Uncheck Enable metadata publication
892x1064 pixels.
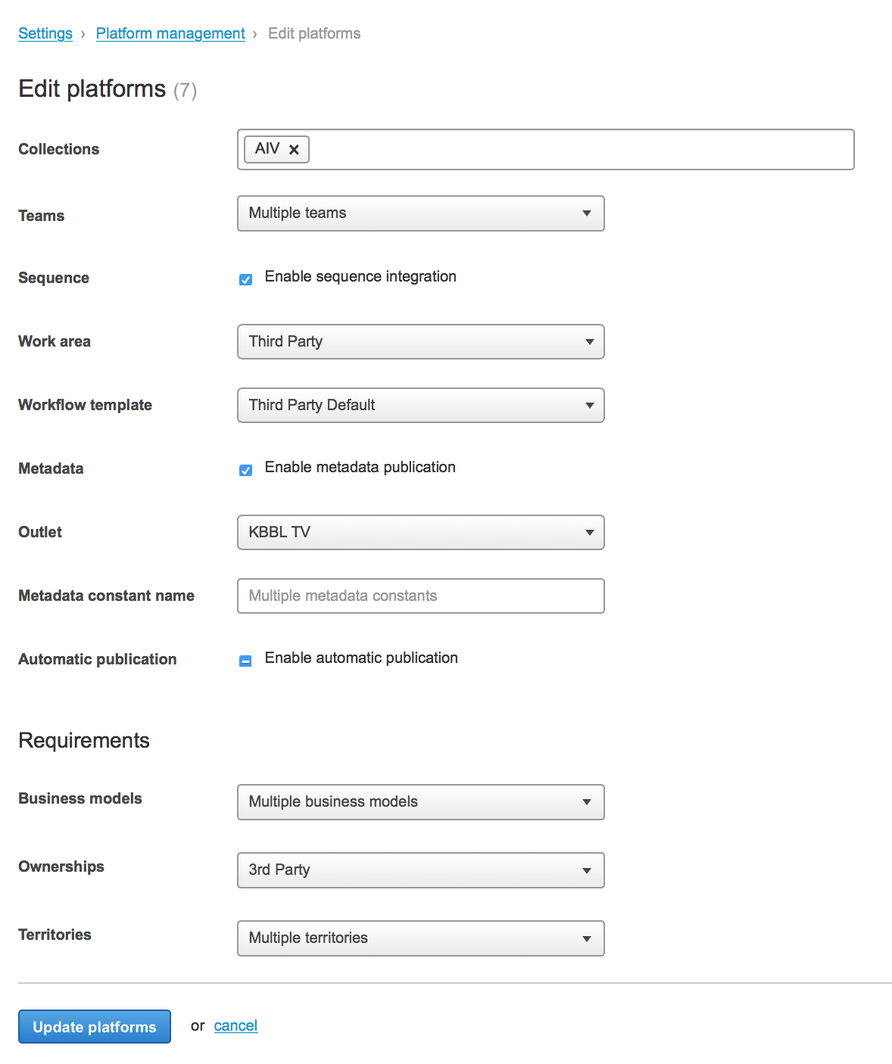(x=245, y=470)
